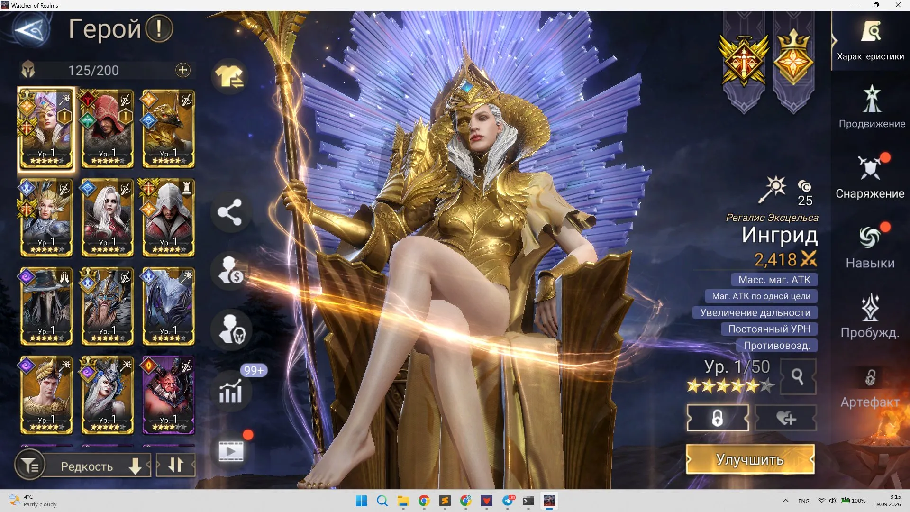Select the golden dragon hero card
The height and width of the screenshot is (512, 910).
click(168, 128)
